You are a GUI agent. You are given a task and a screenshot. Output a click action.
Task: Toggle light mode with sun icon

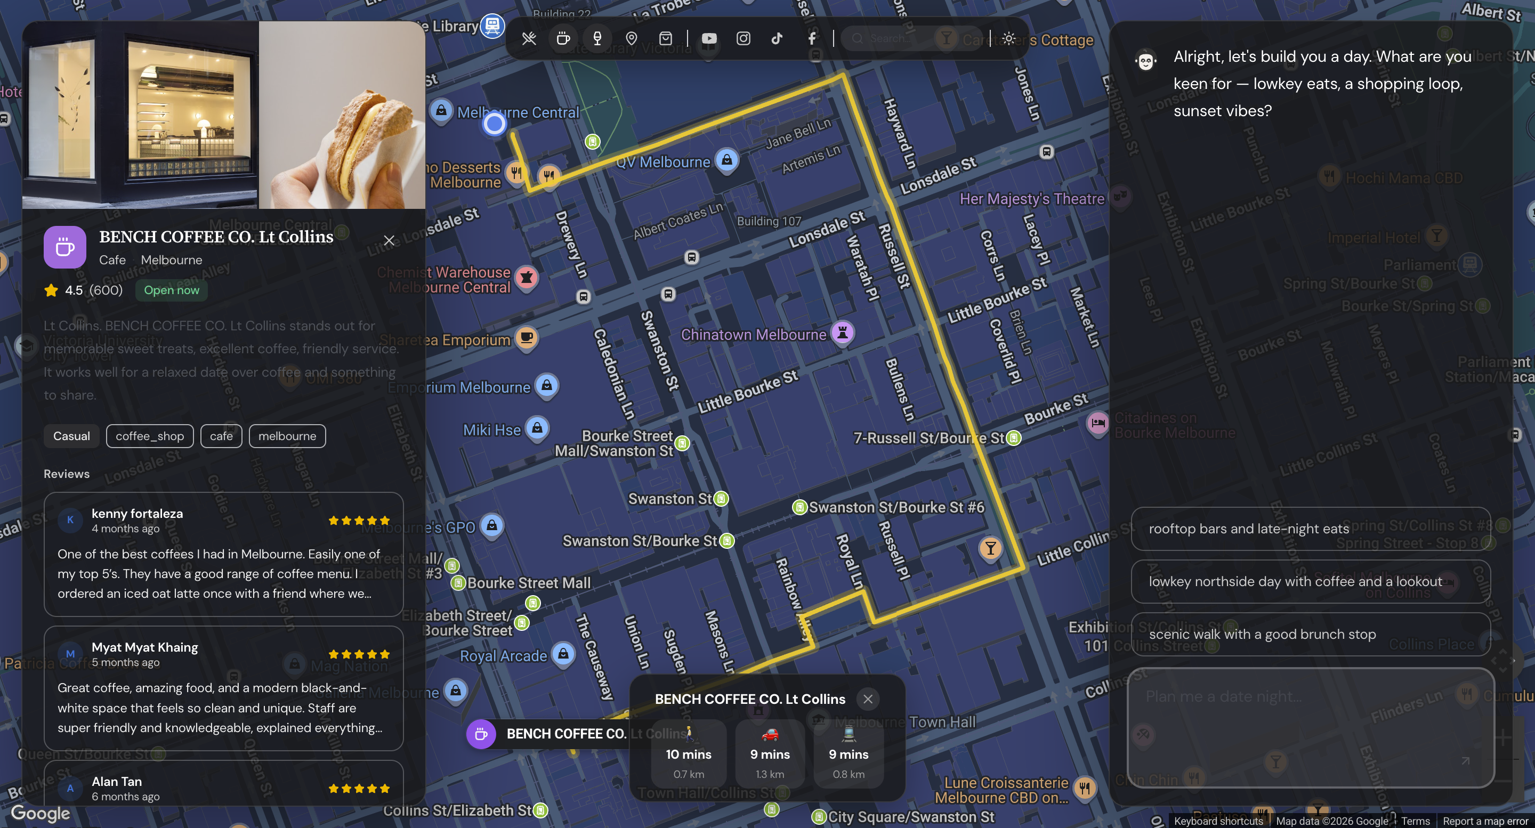pos(1008,39)
